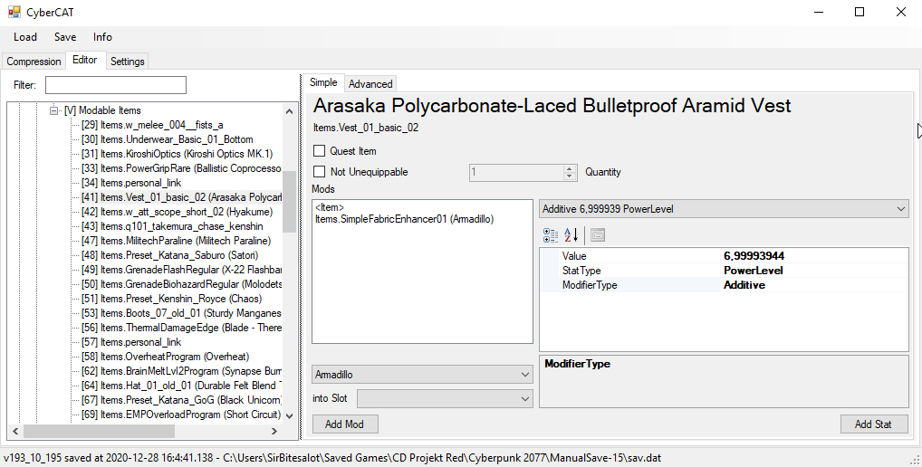Select [43] Items.q101_takemura_chase_kenshin item
The height and width of the screenshot is (467, 922).
[172, 226]
